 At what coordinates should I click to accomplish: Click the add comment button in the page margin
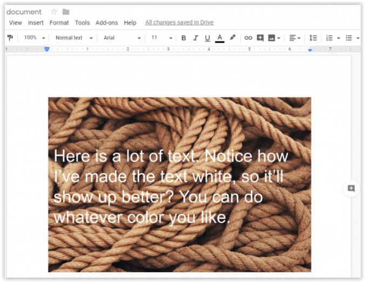click(x=351, y=188)
